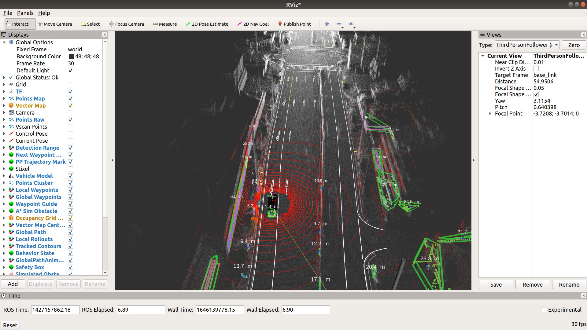The image size is (587, 330).
Task: Enable the Stixel display checkbox
Action: (x=70, y=169)
